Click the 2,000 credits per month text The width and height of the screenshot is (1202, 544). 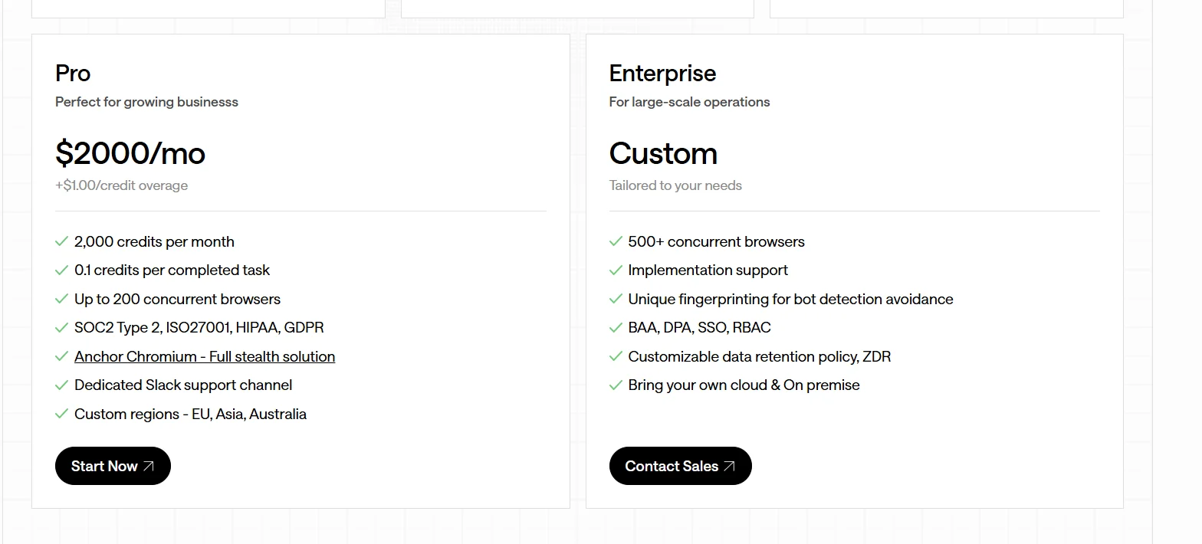click(x=154, y=241)
